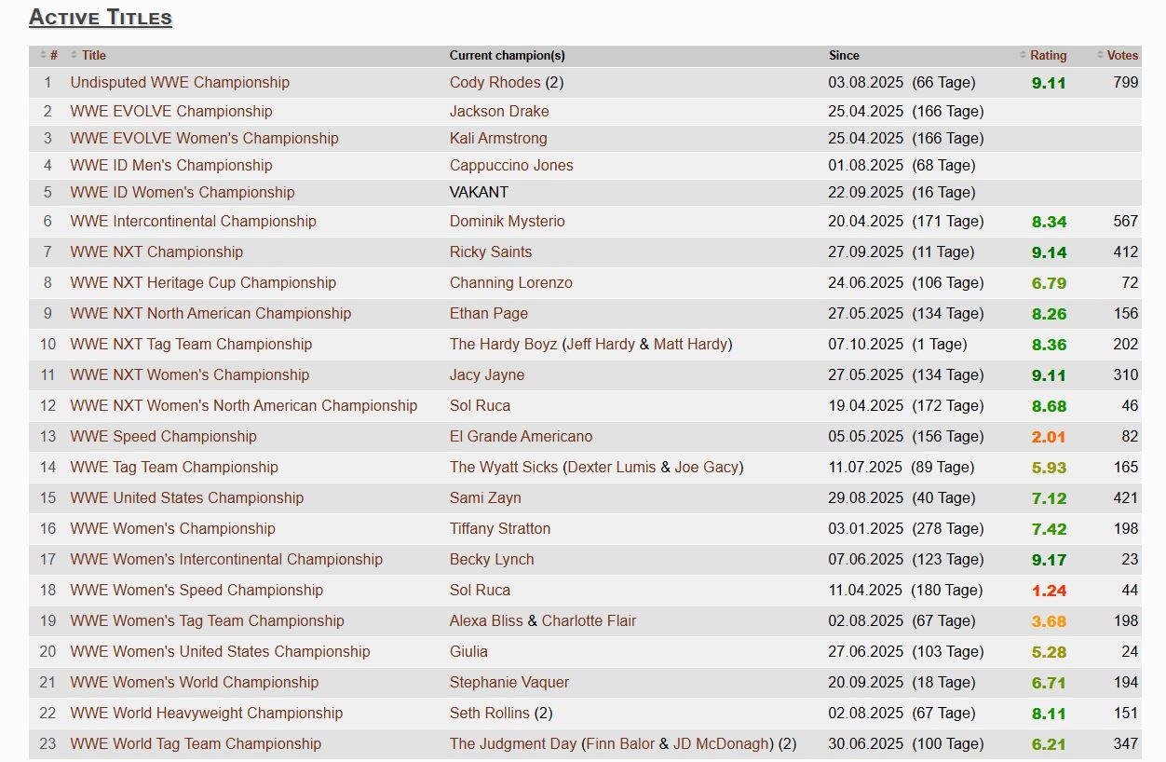This screenshot has height=762, width=1166.
Task: Sort the table by Votes header text
Action: pos(1122,56)
